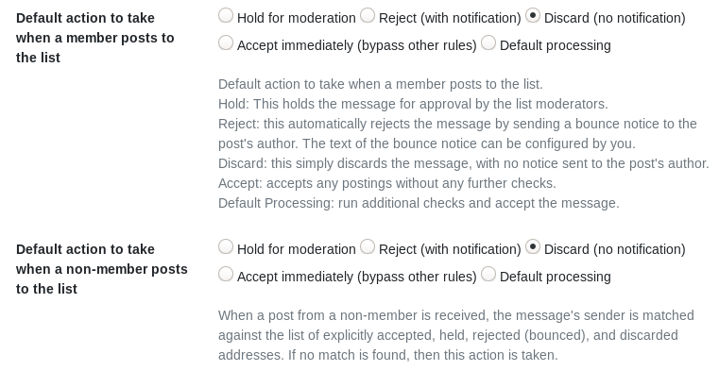Click 'Default action when a member posts' heading
The image size is (719, 371).
(94, 38)
